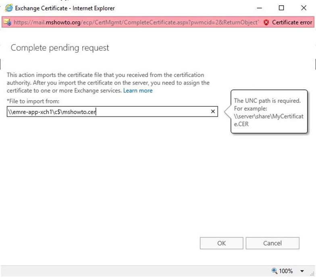Click the 100% zoom level value

(x=286, y=271)
